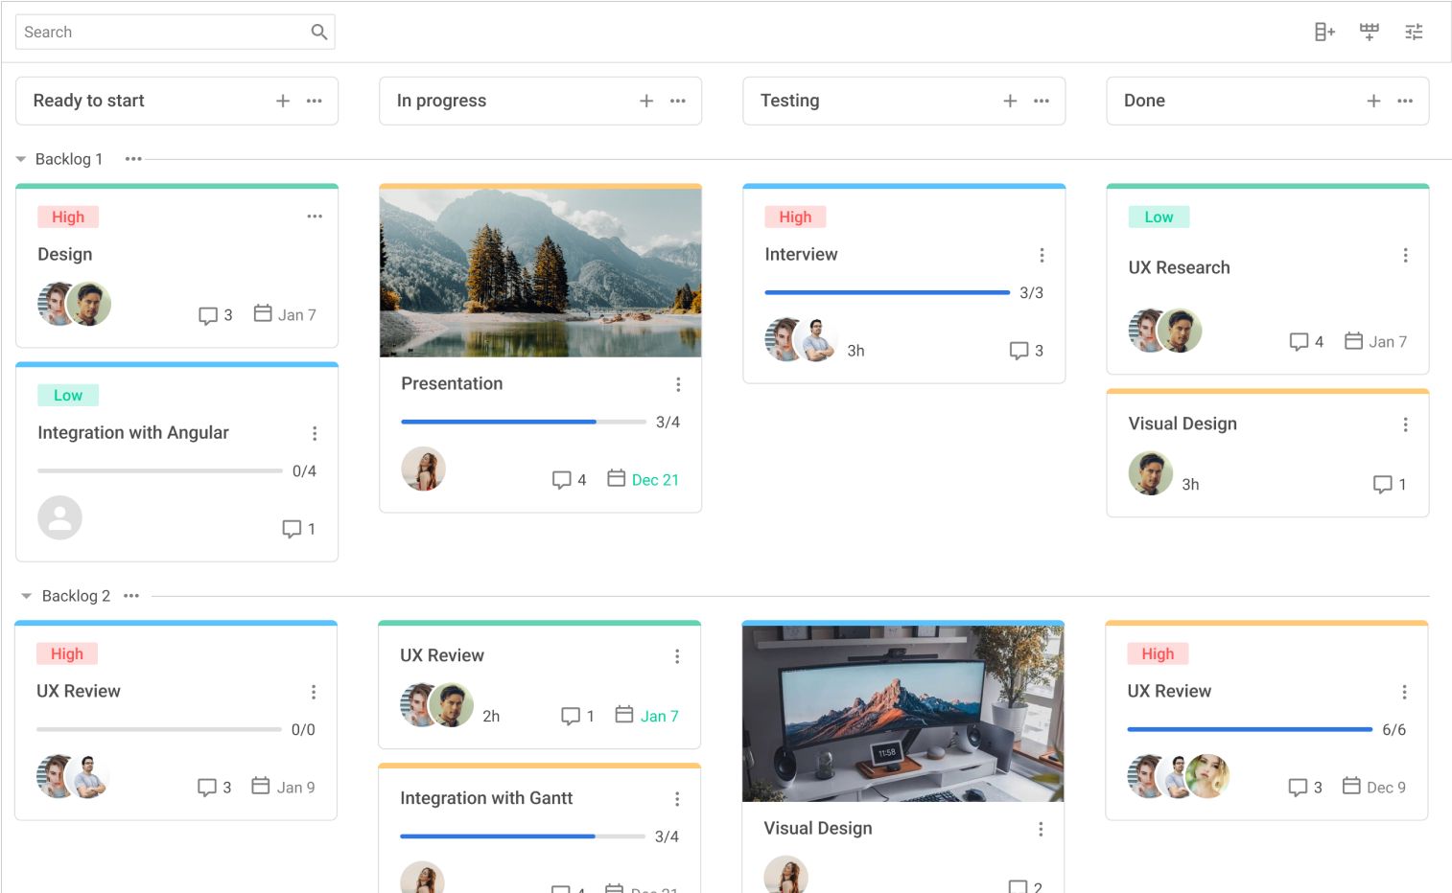Open the In progress column menu
This screenshot has height=893, width=1452.
click(x=678, y=101)
